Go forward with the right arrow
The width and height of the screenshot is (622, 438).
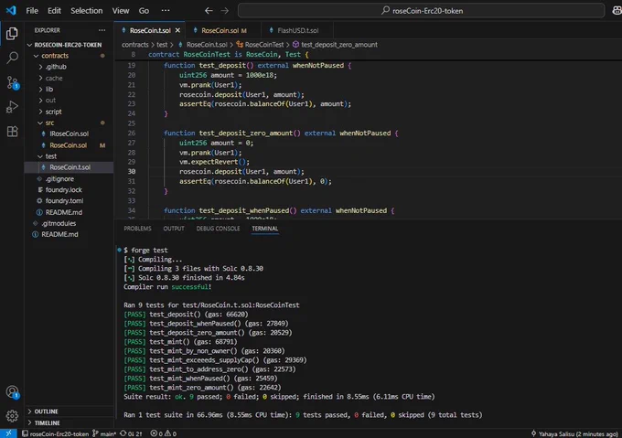click(224, 11)
